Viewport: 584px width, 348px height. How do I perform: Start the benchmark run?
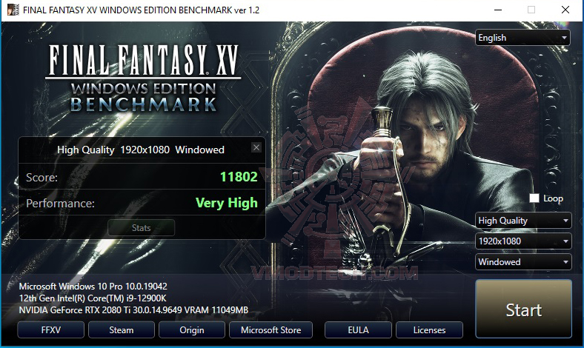[x=523, y=309]
